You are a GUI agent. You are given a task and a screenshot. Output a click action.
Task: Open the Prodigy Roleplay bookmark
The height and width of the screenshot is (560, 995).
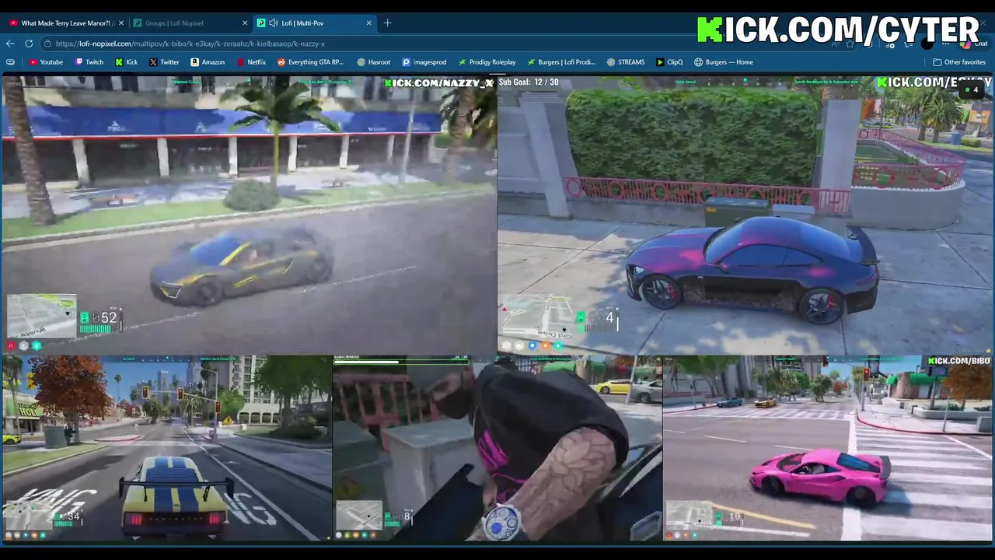pos(487,62)
